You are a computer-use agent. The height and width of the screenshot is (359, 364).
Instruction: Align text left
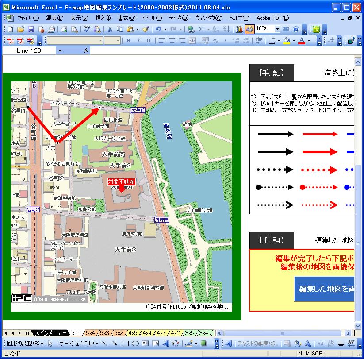(161, 41)
